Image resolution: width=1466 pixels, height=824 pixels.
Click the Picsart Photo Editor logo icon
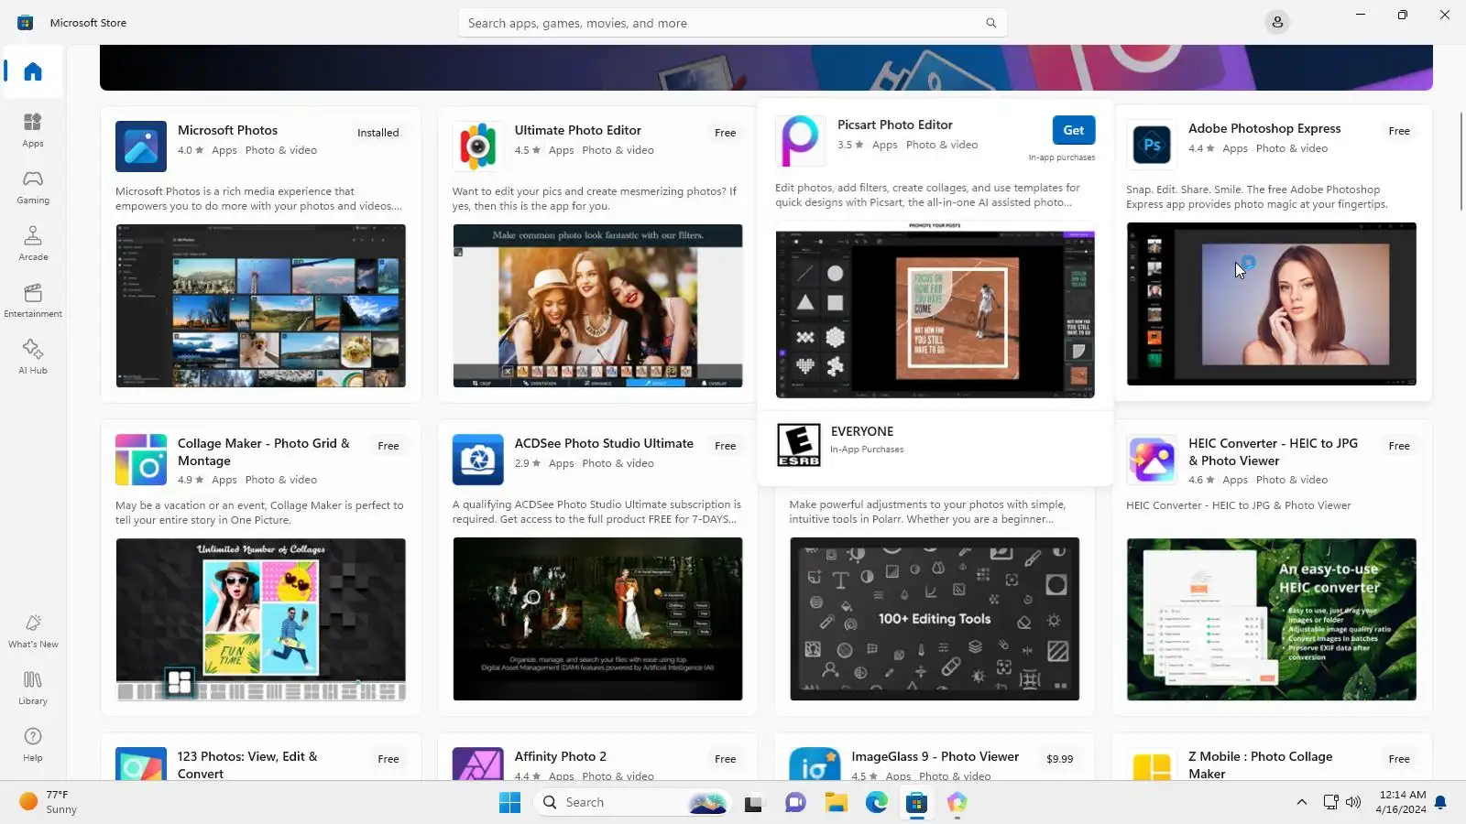pos(800,141)
